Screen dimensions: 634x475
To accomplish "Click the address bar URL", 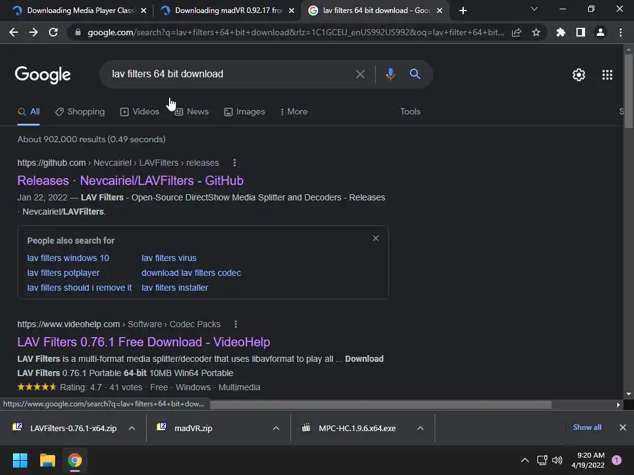I will tap(295, 32).
